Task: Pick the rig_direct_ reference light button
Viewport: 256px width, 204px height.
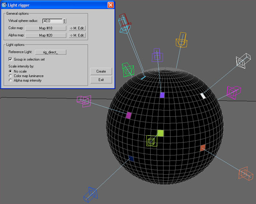Action: tap(51, 52)
